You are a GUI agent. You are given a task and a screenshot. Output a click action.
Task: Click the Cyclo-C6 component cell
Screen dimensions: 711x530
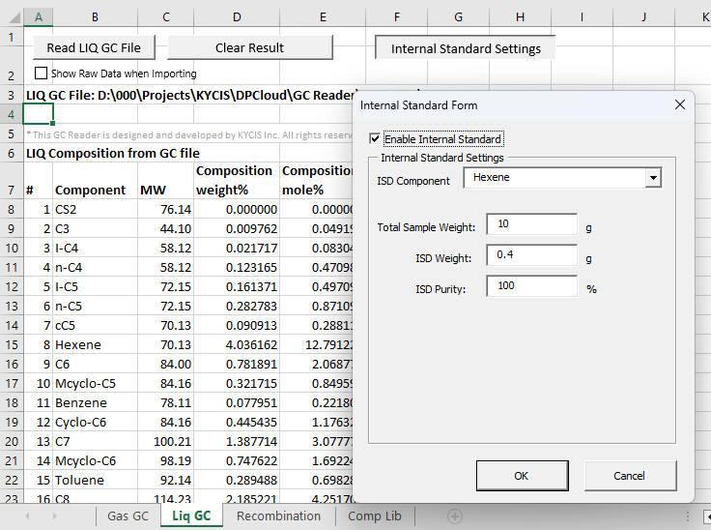pyautogui.click(x=96, y=423)
